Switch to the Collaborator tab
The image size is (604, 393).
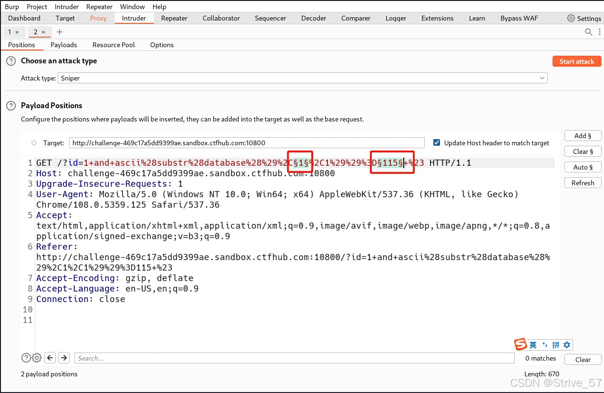221,18
